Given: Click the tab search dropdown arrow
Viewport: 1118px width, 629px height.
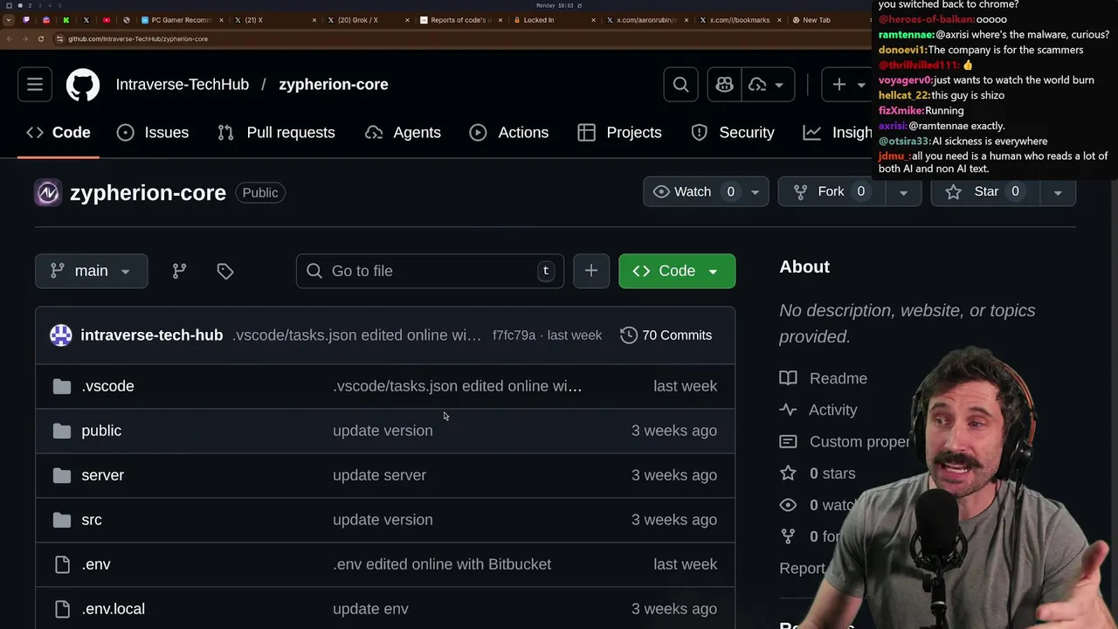Looking at the screenshot, I should coord(9,20).
